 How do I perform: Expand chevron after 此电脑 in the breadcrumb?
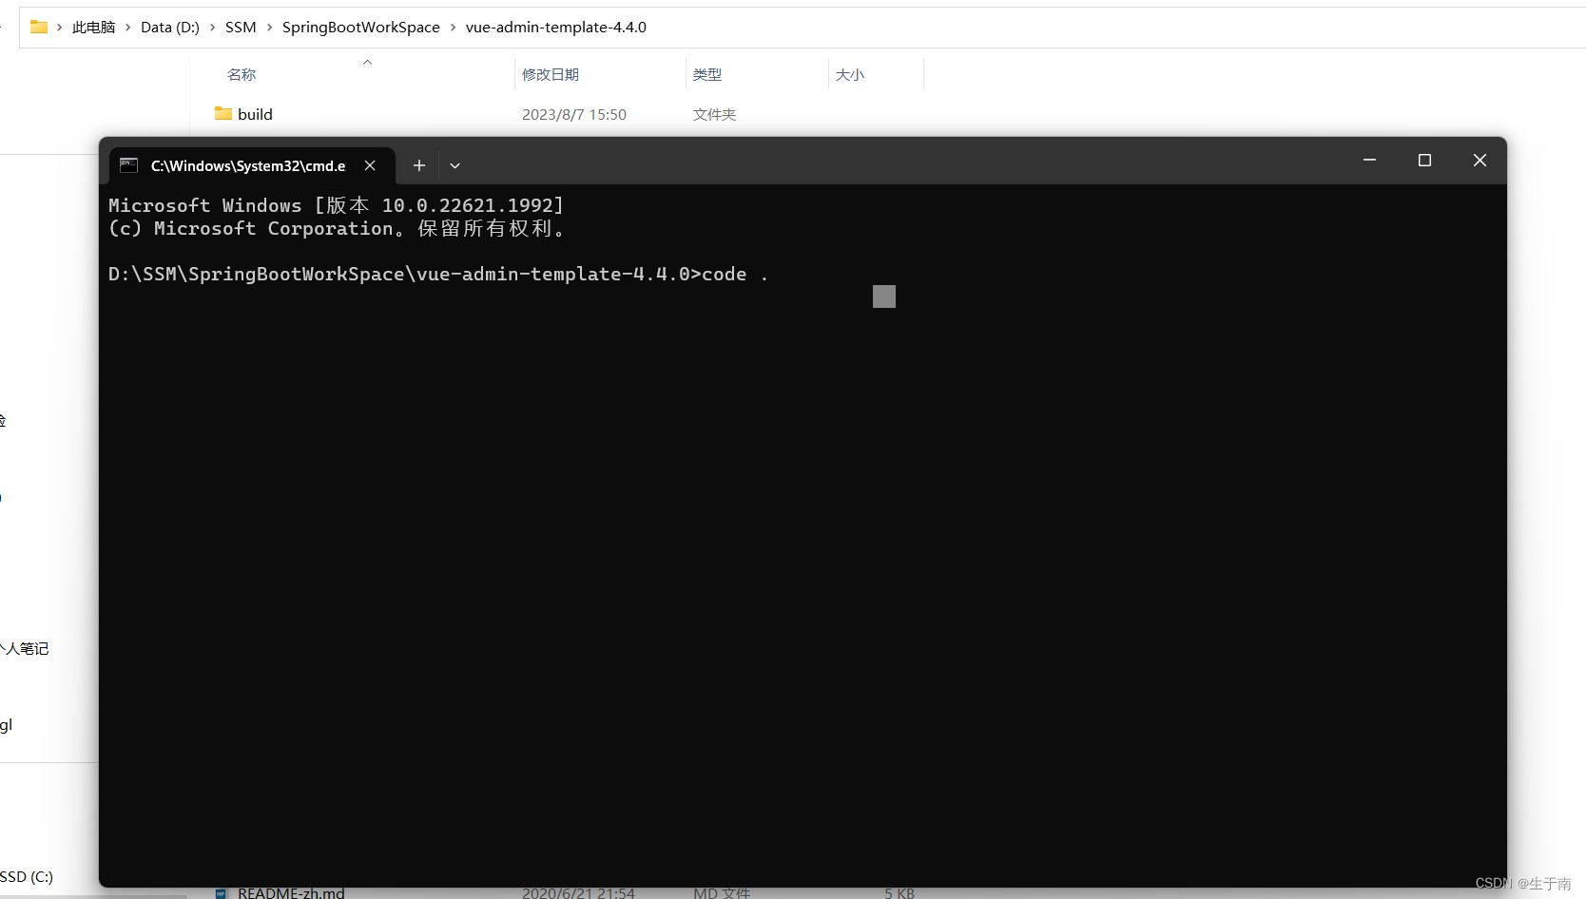click(127, 27)
